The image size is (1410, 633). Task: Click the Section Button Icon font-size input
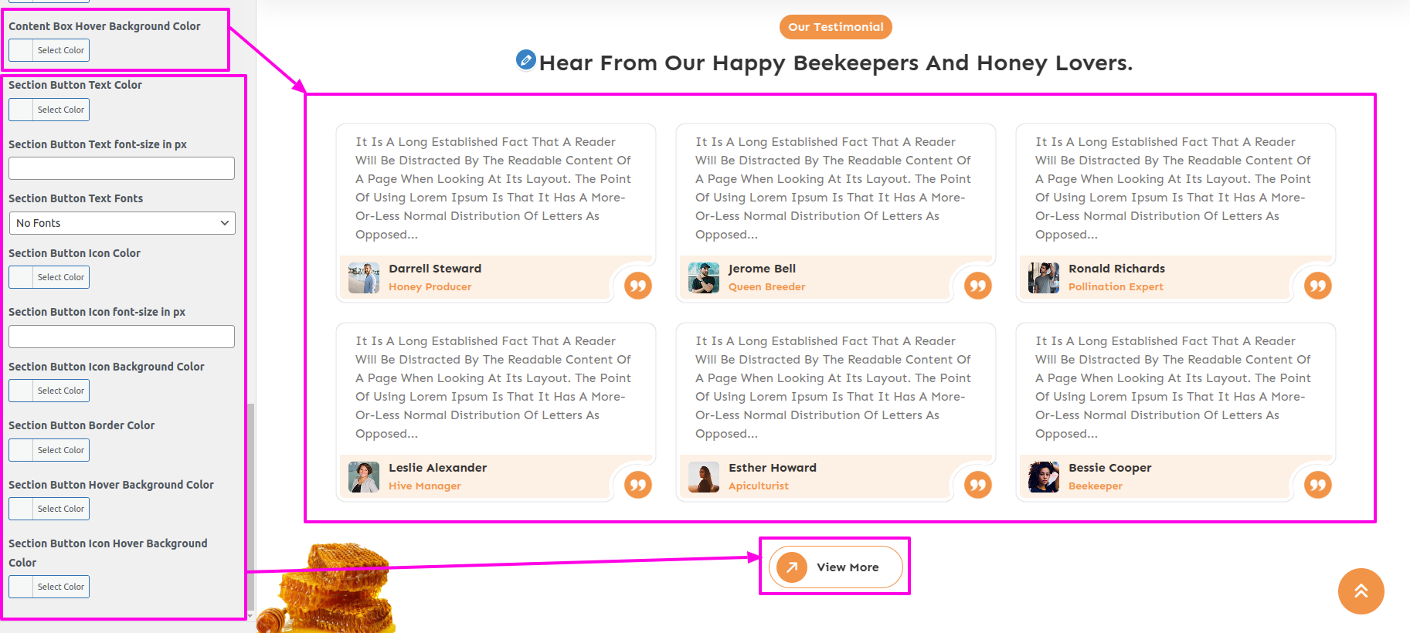tap(121, 337)
